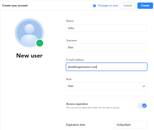
Task: Edit the Expiration date field 15/06/2024
Action: pos(131,125)
